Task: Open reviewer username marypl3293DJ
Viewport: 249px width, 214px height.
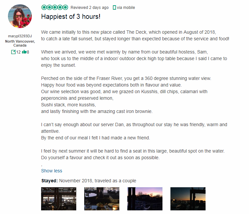Action: point(20,36)
